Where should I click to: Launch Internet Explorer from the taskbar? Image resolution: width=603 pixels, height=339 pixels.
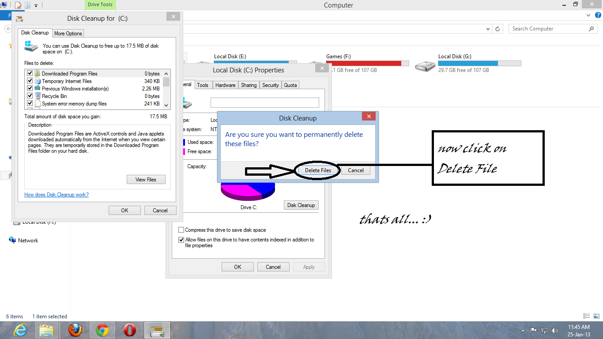click(x=20, y=330)
